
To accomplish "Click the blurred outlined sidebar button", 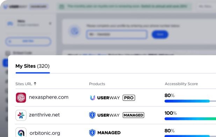I will pos(28,41).
